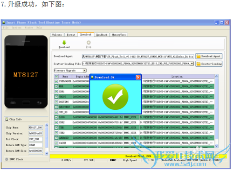Uncheck the LOGO partition checkbox
Screen dimensions: 233x171
coord(56,117)
